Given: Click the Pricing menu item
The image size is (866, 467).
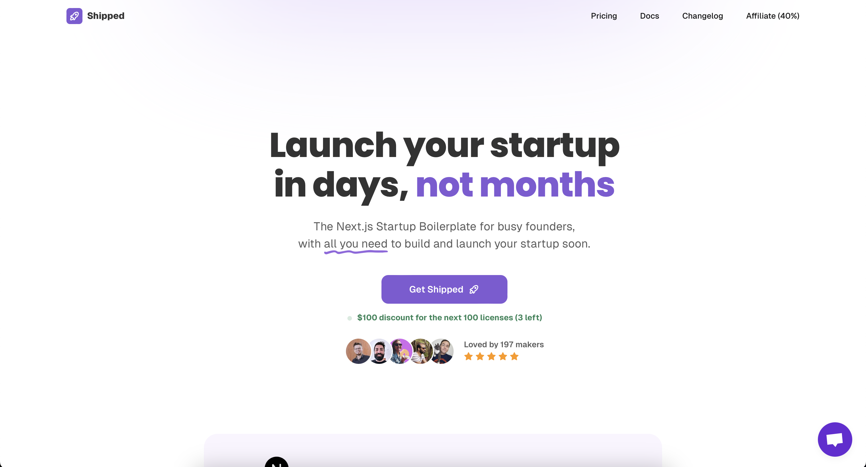Looking at the screenshot, I should tap(604, 15).
